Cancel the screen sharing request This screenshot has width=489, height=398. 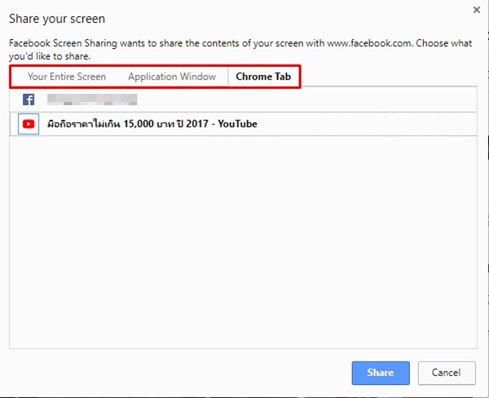[447, 373]
